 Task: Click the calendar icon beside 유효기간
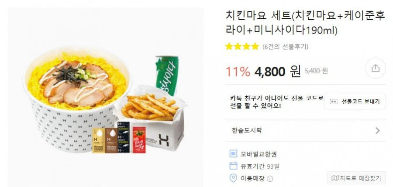[233, 166]
